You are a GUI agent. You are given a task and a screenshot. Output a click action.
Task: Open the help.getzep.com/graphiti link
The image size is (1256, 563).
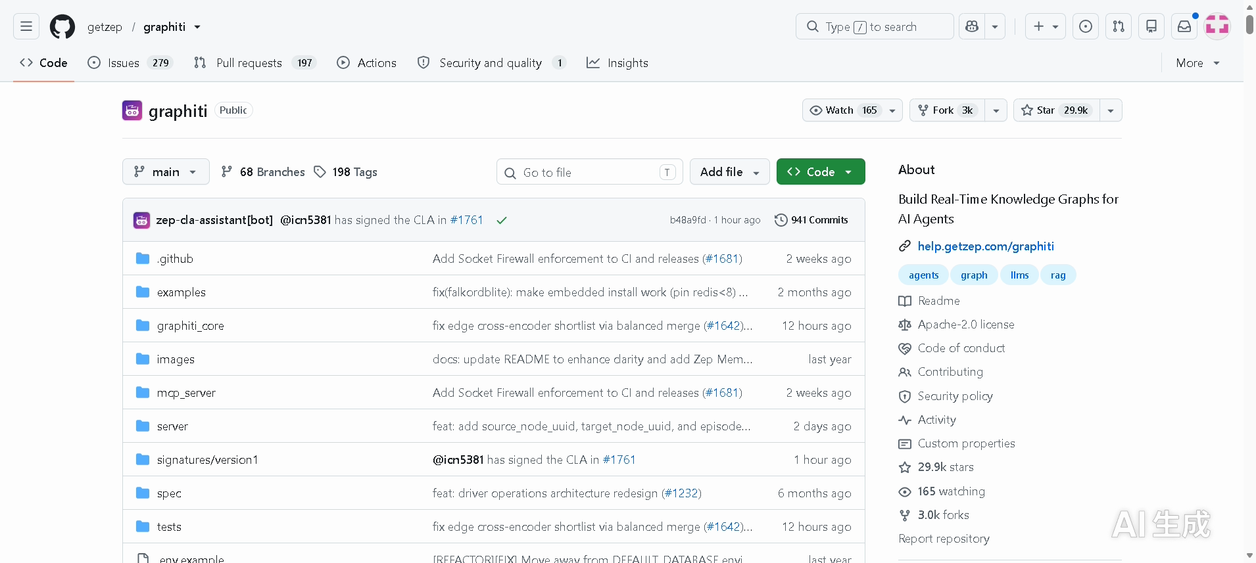click(986, 246)
